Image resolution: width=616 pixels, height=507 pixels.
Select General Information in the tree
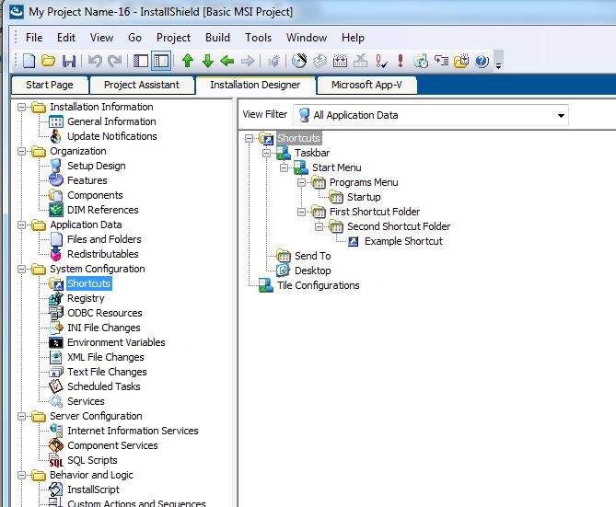111,121
